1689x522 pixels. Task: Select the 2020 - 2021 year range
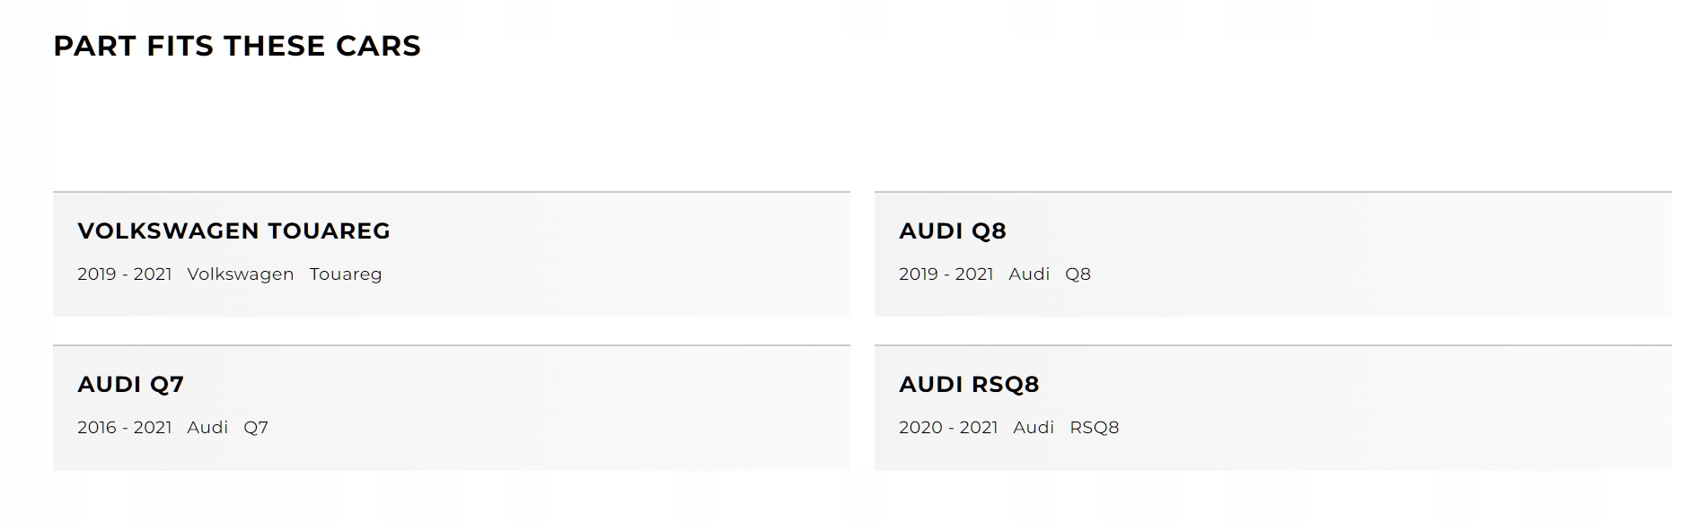click(x=948, y=428)
